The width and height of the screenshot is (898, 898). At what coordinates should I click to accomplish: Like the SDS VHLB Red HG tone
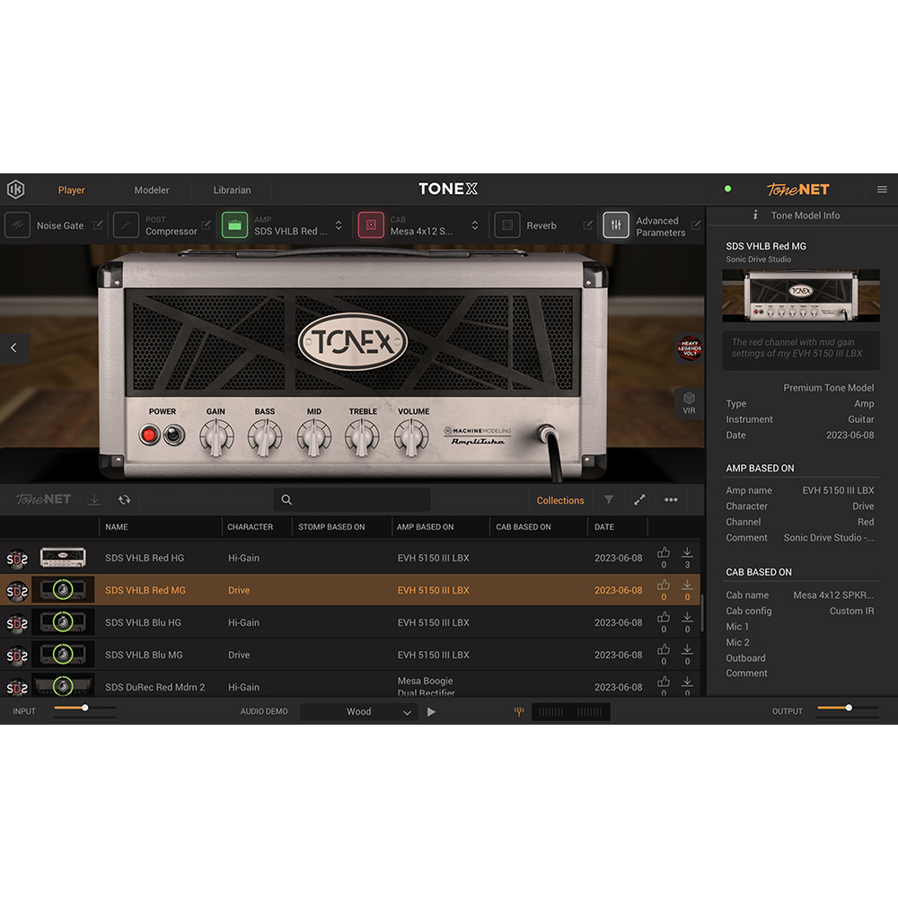[664, 552]
